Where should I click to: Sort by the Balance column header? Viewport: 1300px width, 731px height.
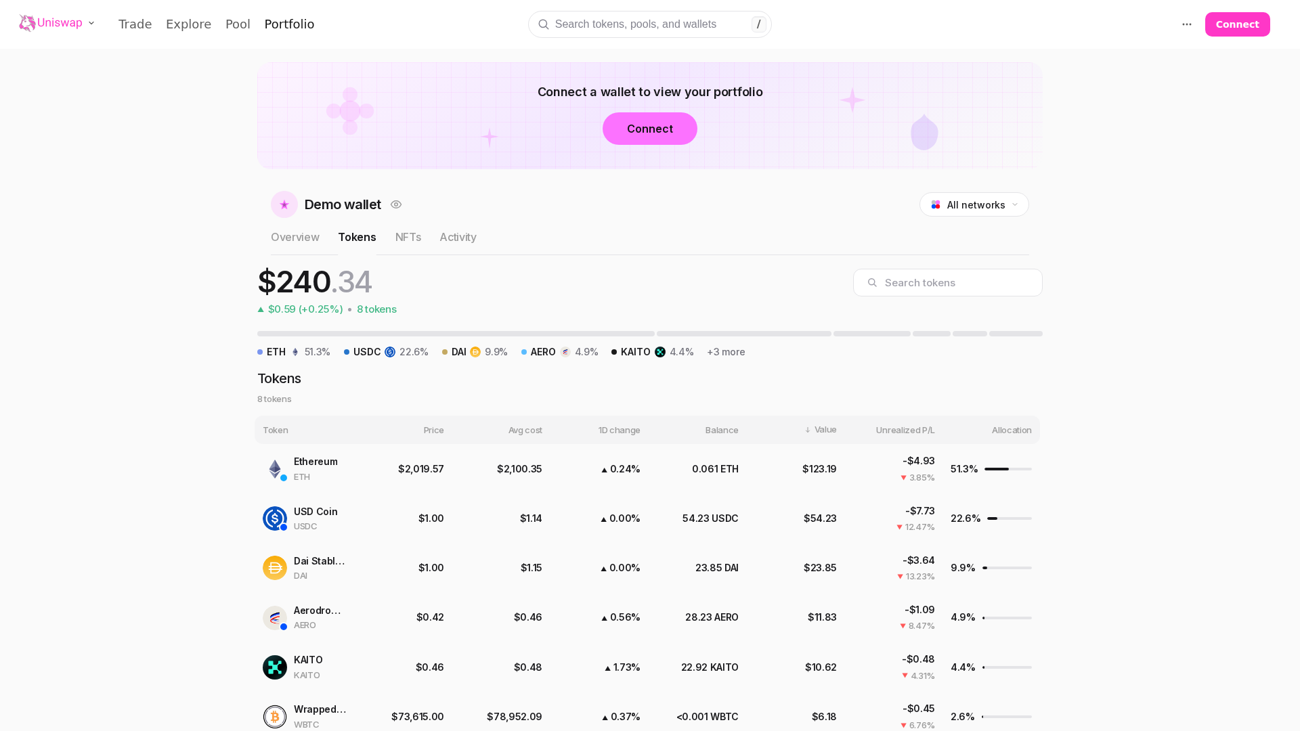(722, 430)
